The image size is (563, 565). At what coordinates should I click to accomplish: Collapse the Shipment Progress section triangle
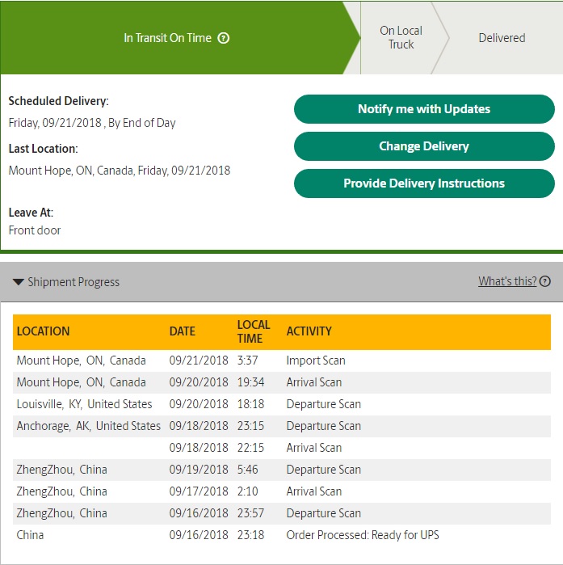(19, 282)
